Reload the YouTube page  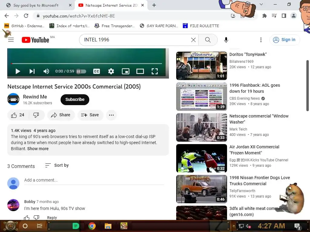(x=26, y=16)
